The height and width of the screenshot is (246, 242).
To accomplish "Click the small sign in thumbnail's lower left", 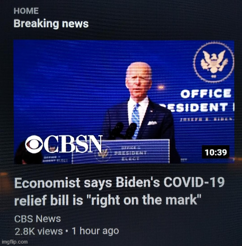I will pyautogui.click(x=55, y=159).
